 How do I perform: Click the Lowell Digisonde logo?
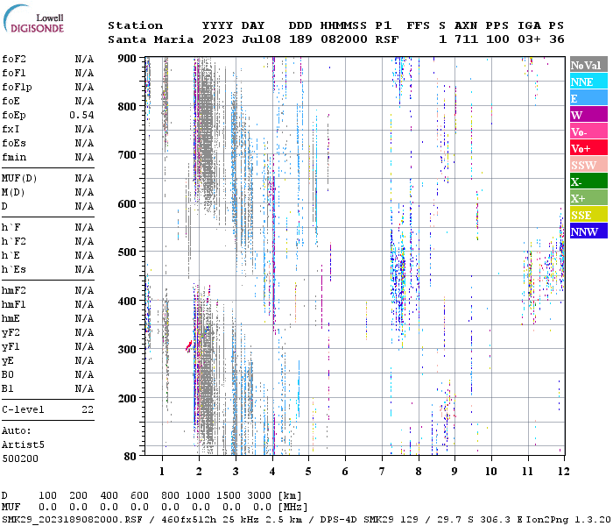pyautogui.click(x=33, y=18)
